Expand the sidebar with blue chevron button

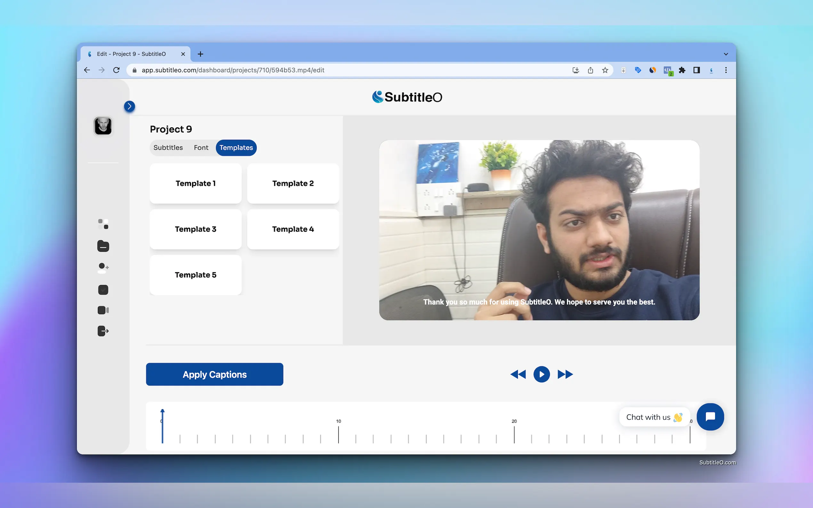tap(129, 107)
